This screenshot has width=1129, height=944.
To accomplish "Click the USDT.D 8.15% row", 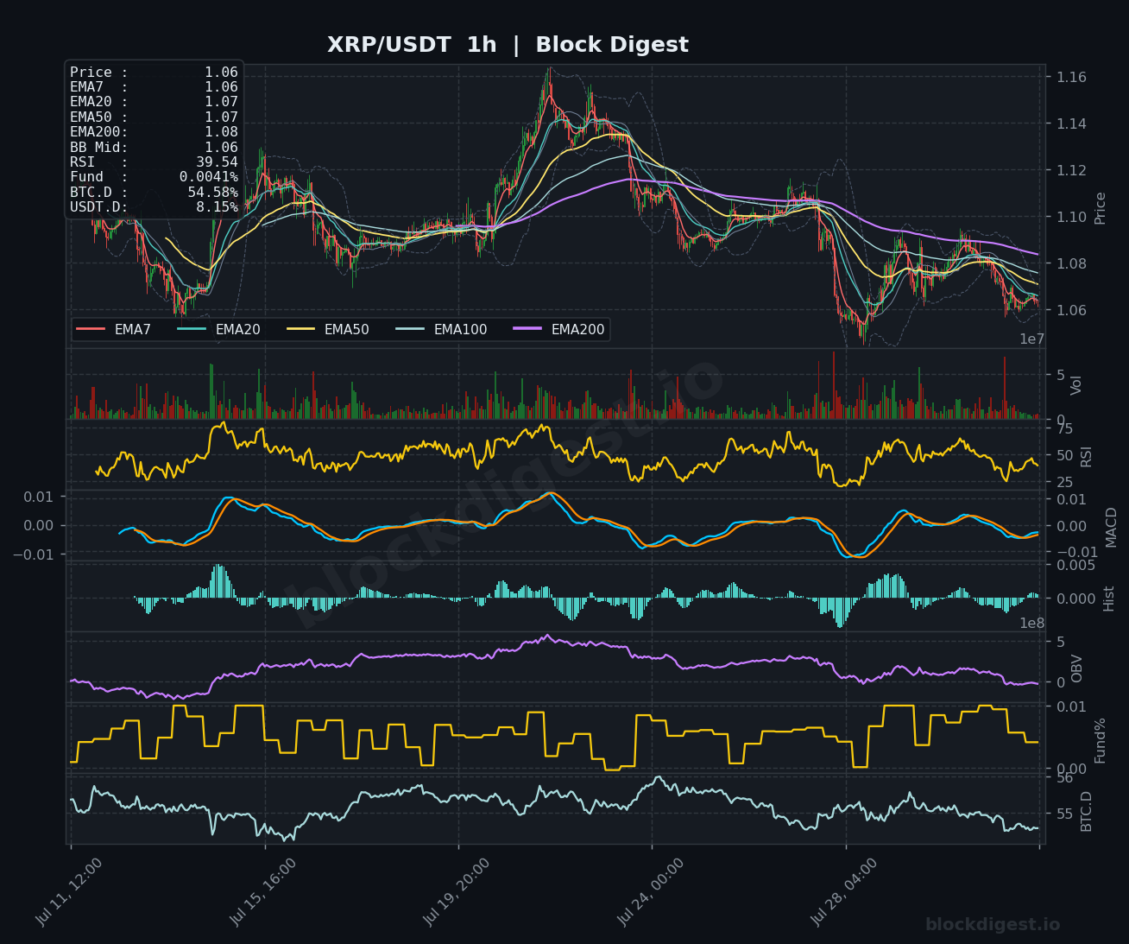I will (154, 207).
